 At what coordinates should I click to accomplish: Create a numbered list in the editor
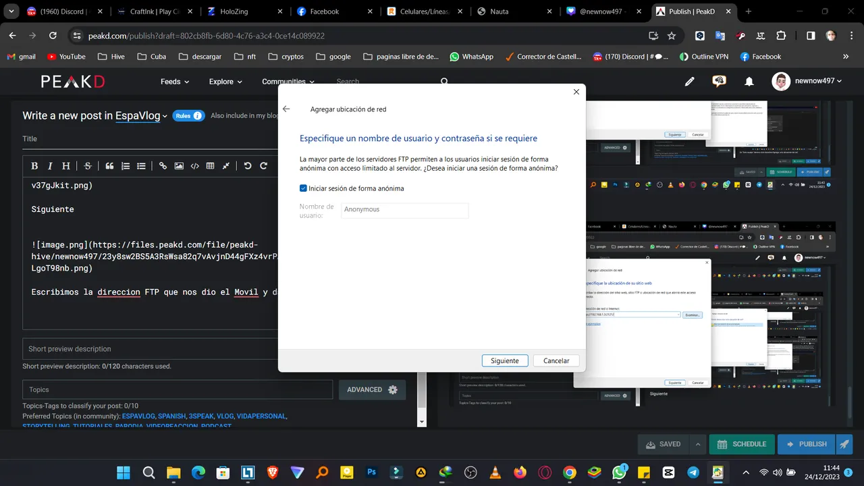[126, 166]
